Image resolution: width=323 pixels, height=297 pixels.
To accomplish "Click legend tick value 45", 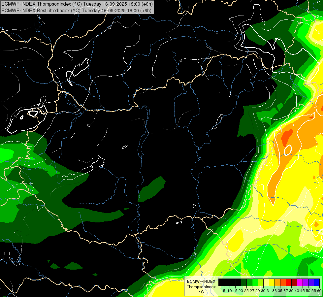I will [303, 291].
